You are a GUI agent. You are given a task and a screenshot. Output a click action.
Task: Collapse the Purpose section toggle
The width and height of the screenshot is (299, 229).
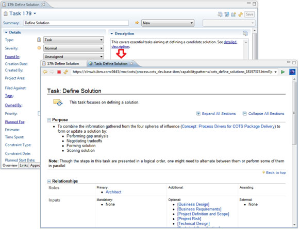(x=49, y=120)
